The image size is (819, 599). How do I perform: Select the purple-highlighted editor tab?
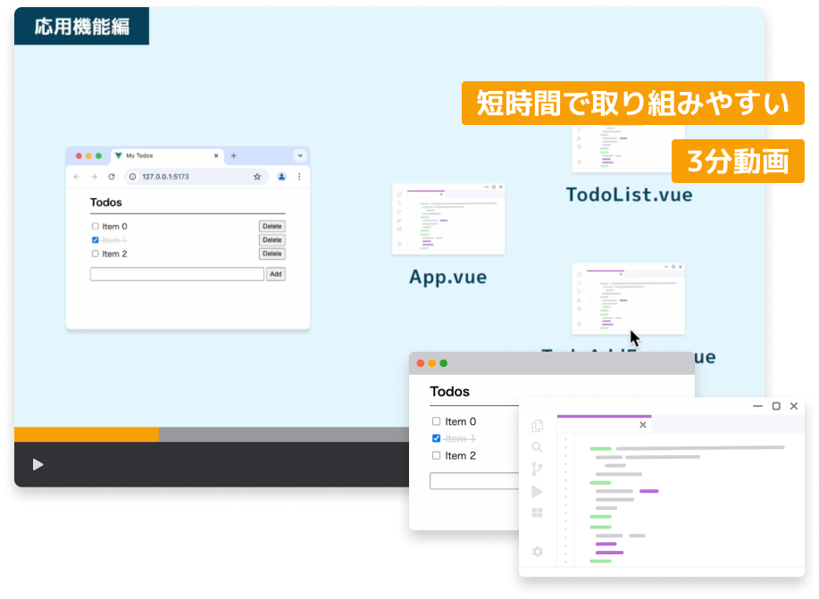click(604, 424)
